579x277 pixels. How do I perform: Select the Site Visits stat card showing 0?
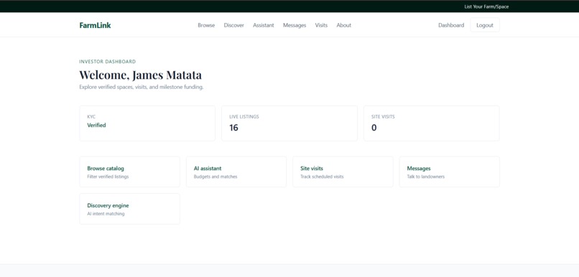tap(431, 123)
